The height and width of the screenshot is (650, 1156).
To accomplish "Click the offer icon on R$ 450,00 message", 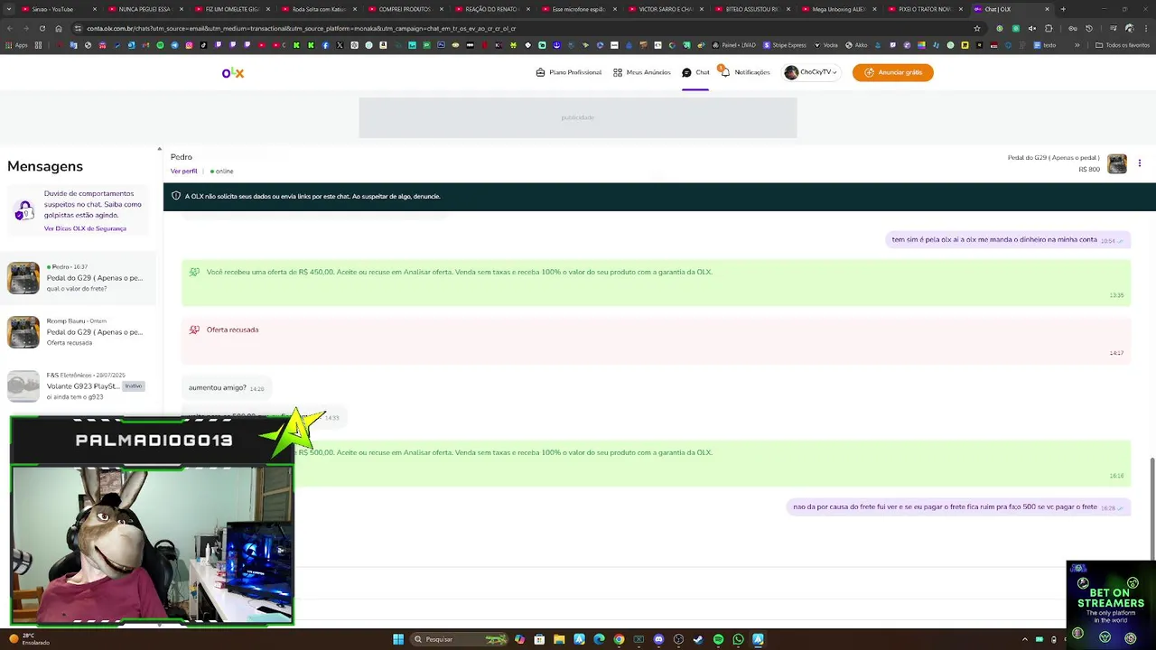I will point(194,272).
